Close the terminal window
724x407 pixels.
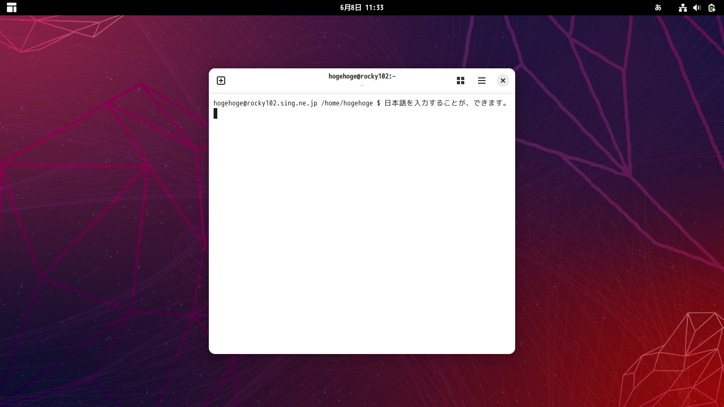[503, 81]
